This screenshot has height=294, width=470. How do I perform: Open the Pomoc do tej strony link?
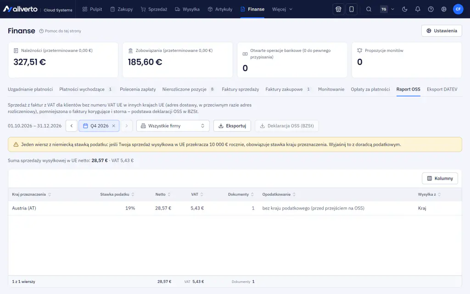[60, 31]
